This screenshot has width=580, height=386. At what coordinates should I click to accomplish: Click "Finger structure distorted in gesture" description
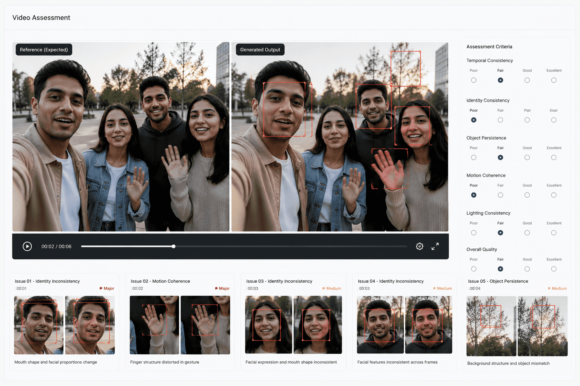pyautogui.click(x=165, y=362)
